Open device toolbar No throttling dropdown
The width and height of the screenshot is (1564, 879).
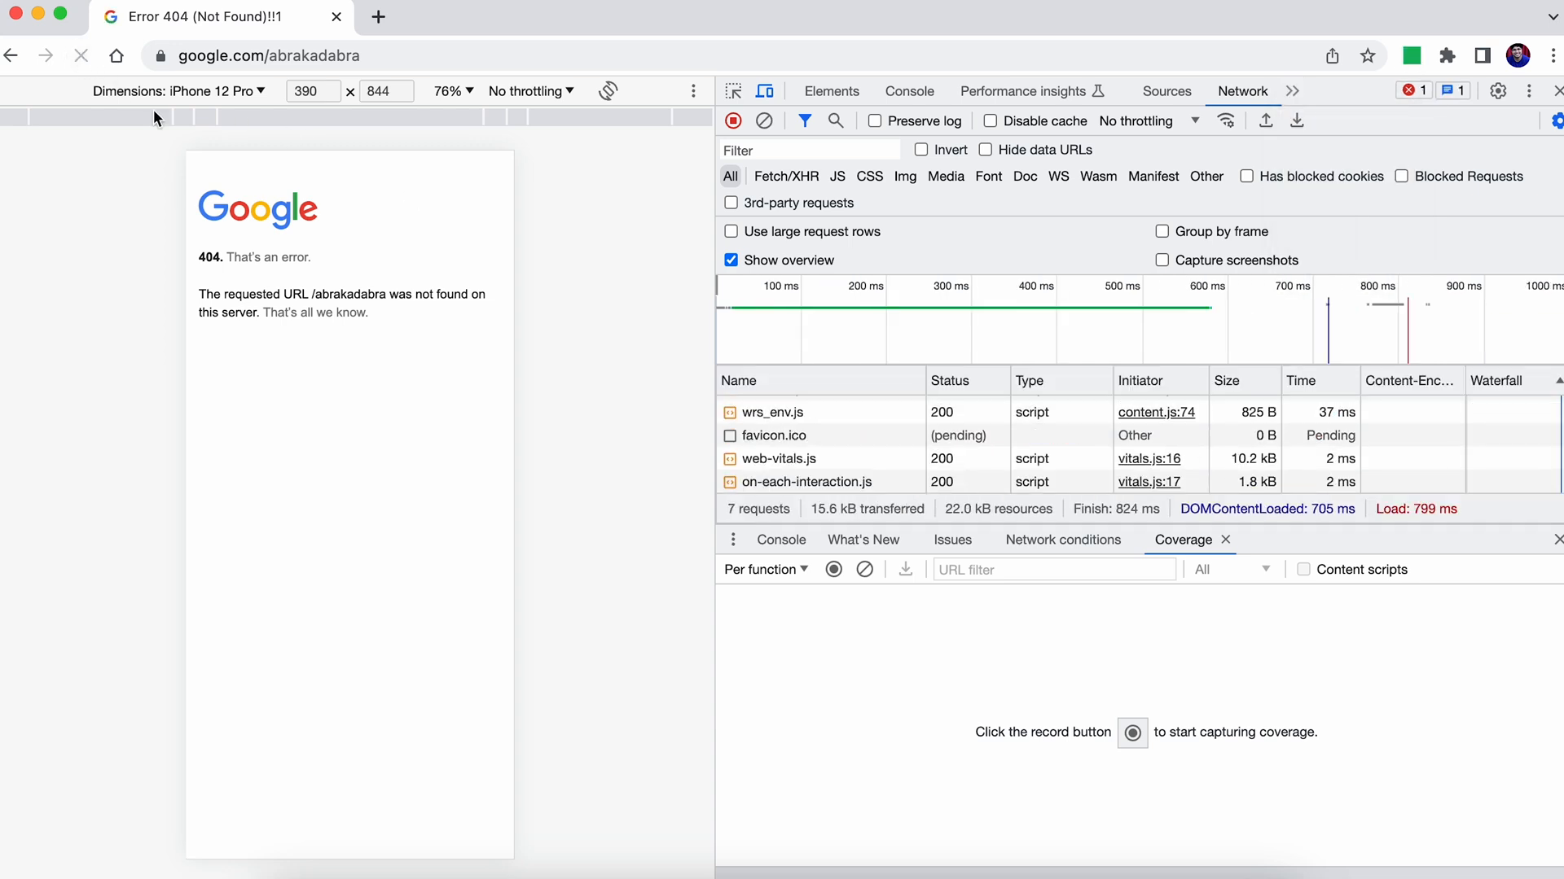tap(531, 91)
